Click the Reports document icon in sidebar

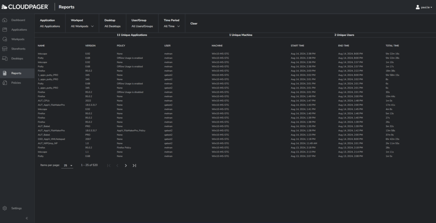pos(4,73)
